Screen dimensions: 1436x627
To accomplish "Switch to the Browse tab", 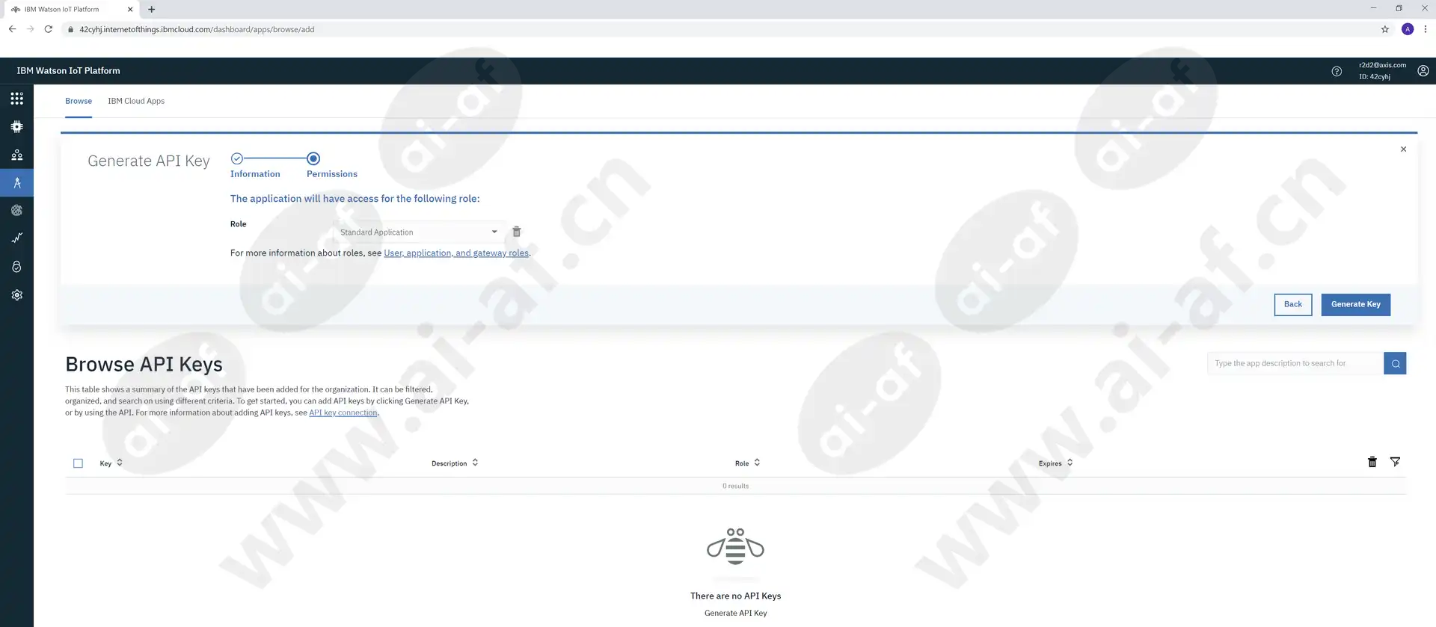I will coord(79,101).
